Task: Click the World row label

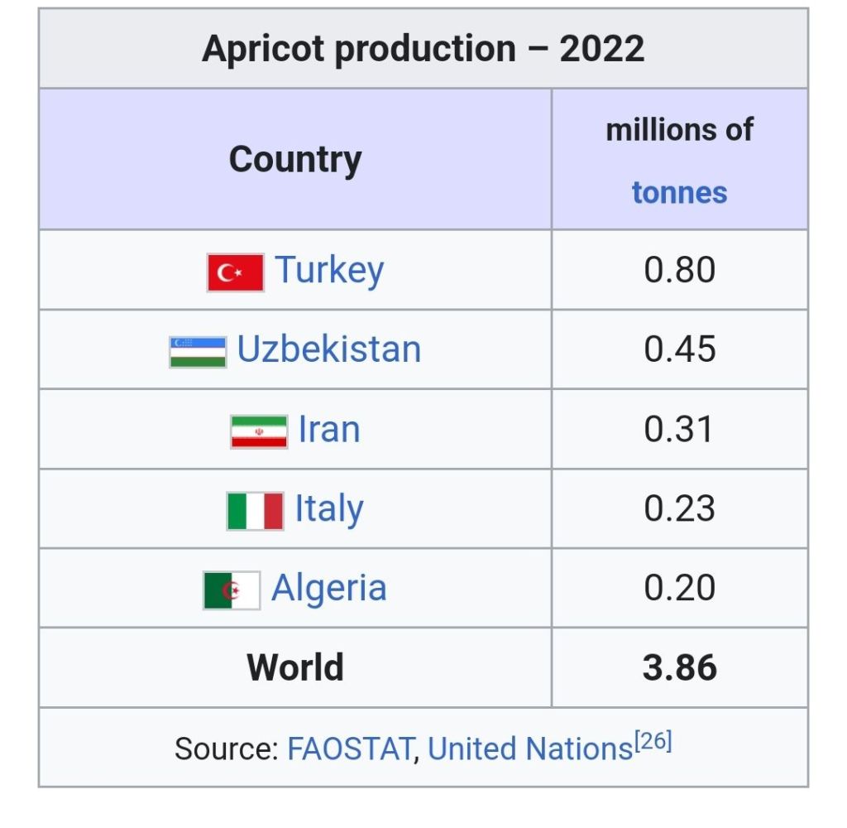Action: [x=295, y=667]
